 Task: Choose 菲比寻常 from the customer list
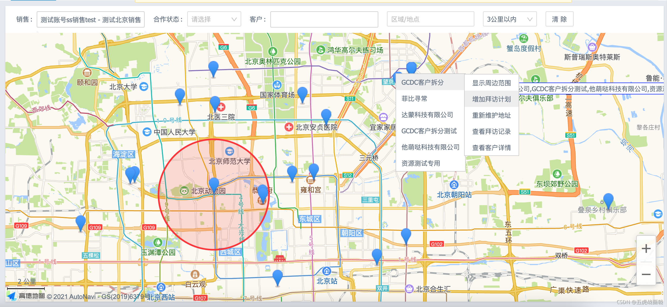414,99
